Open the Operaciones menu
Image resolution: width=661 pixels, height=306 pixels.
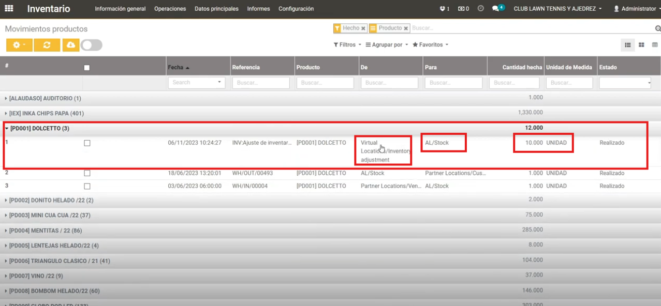(x=170, y=9)
